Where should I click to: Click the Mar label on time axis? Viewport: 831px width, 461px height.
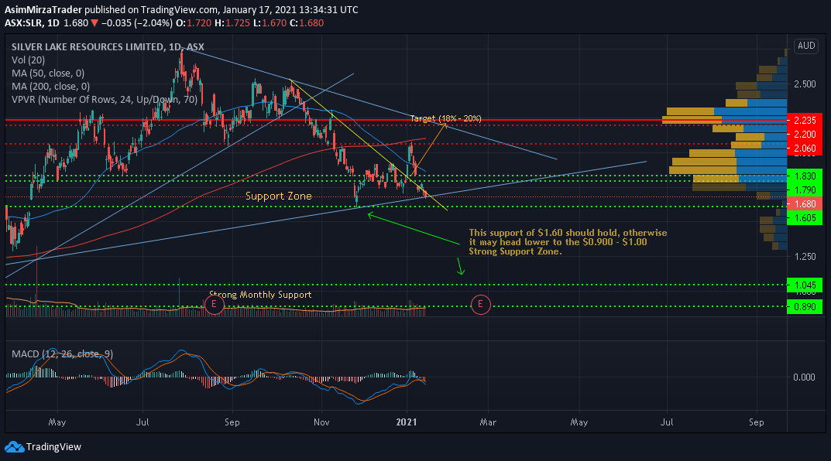(488, 422)
